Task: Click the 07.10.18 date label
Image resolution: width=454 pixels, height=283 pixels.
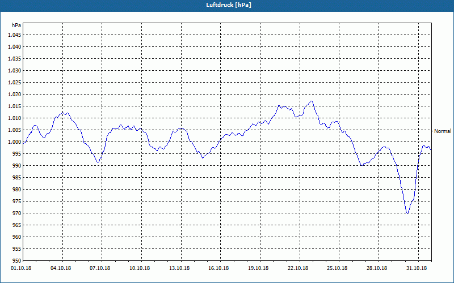Action: click(100, 268)
